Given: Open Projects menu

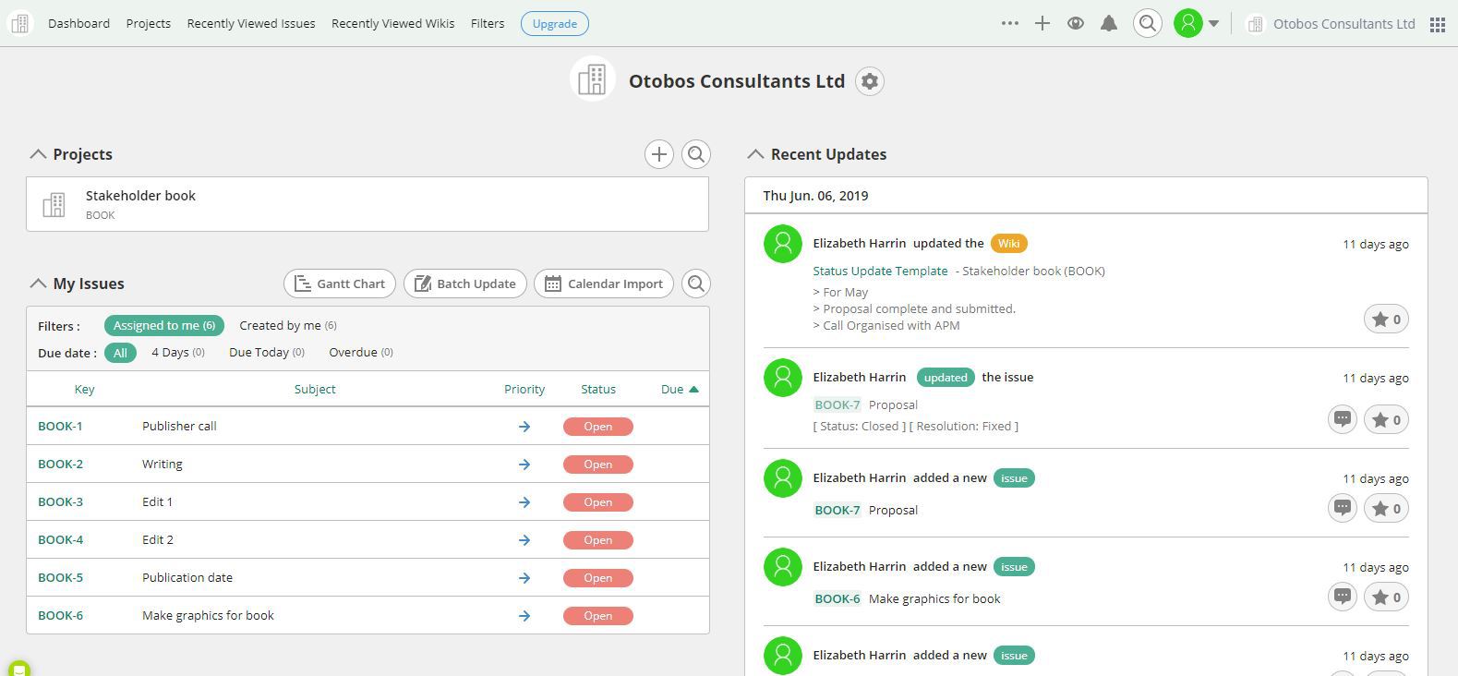Looking at the screenshot, I should click(x=149, y=23).
